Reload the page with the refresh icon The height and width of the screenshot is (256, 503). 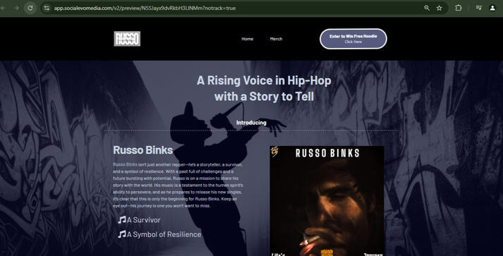30,8
